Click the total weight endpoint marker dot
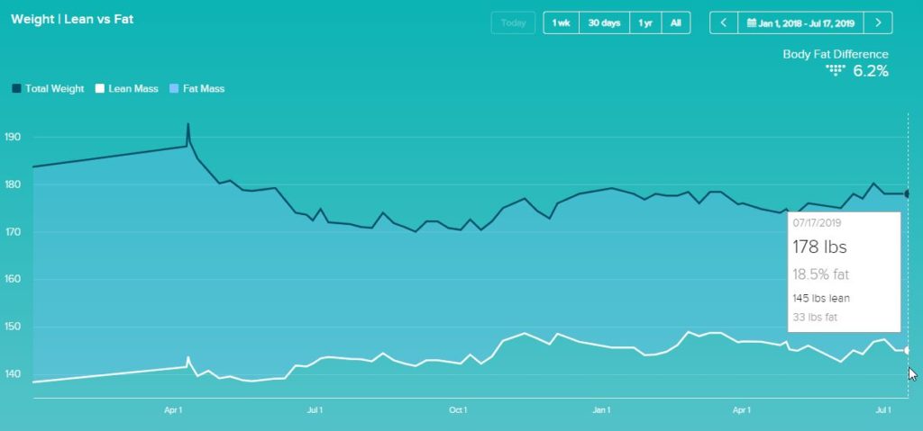Image resolution: width=923 pixels, height=431 pixels. coord(908,193)
